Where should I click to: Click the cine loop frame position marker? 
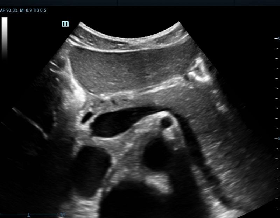(x=29, y=215)
